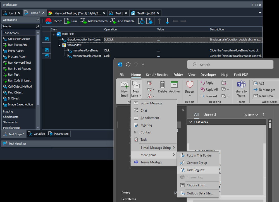Click the Undo icon in Outlook title bar
Image resolution: width=279 pixels, height=202 pixels.
[136, 64]
